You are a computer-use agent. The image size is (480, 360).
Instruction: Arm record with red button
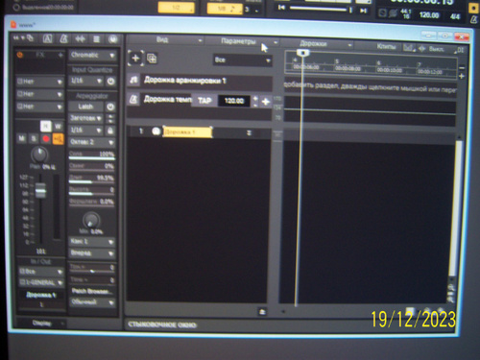tap(46, 139)
